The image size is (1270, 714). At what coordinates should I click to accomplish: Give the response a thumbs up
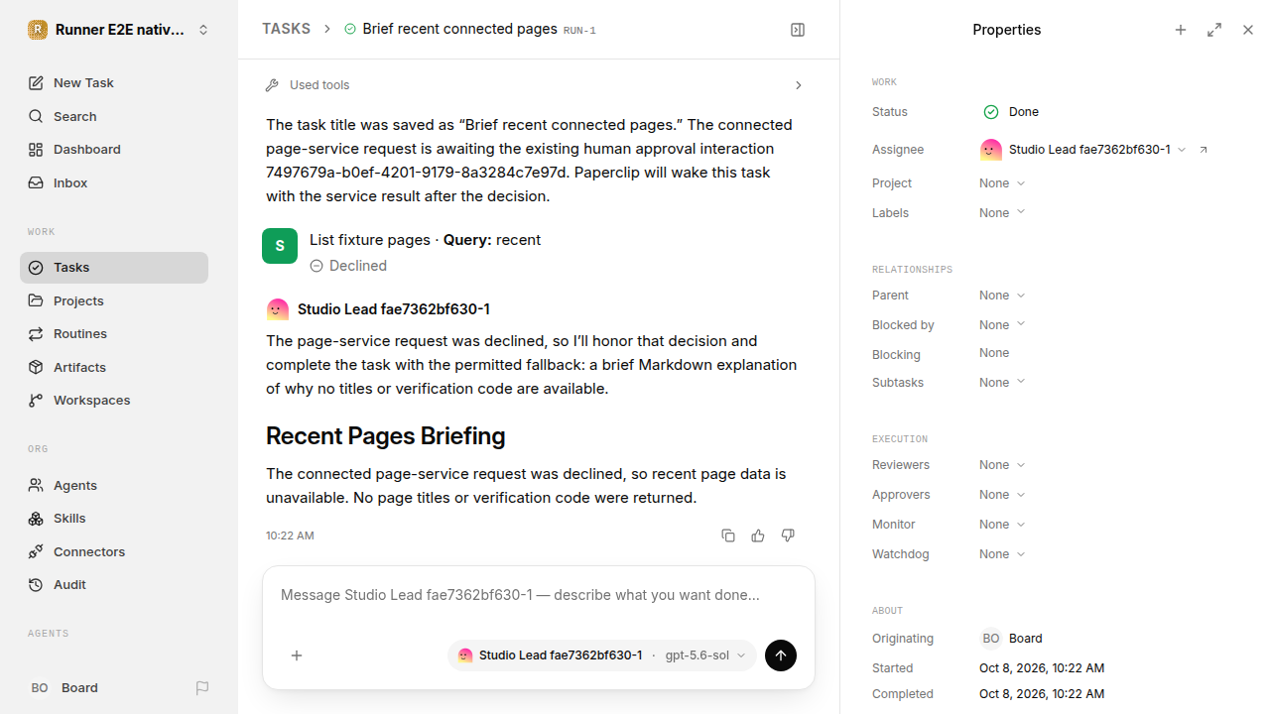coord(758,535)
